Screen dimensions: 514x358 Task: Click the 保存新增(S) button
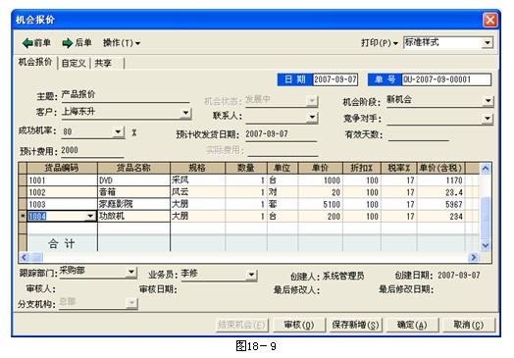[356, 325]
